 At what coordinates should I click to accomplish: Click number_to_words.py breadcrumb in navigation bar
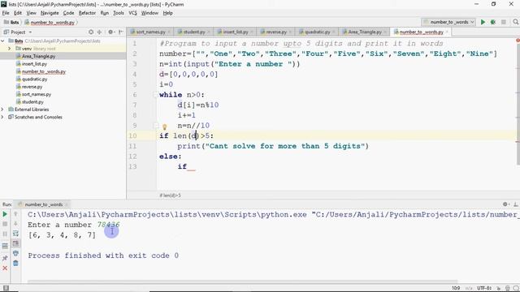[x=52, y=23]
